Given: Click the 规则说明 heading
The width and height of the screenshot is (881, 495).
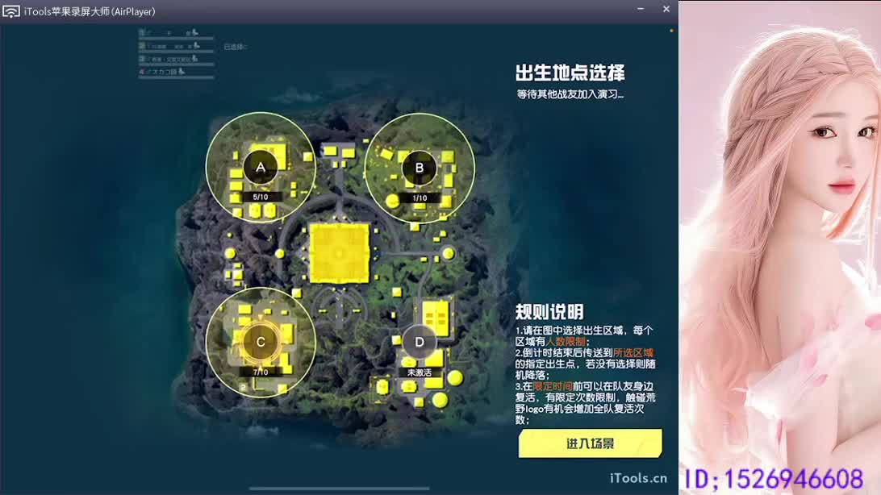Looking at the screenshot, I should pyautogui.click(x=549, y=311).
